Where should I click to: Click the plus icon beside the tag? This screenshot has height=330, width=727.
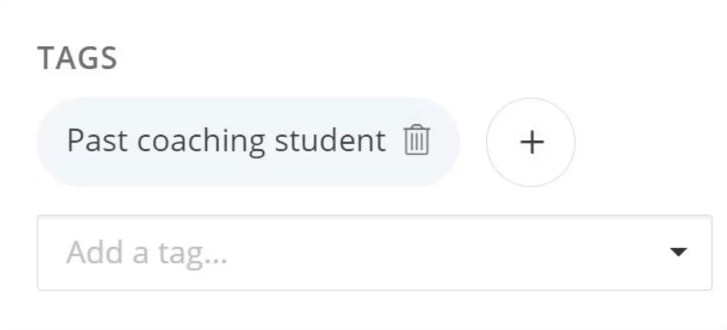coord(531,142)
